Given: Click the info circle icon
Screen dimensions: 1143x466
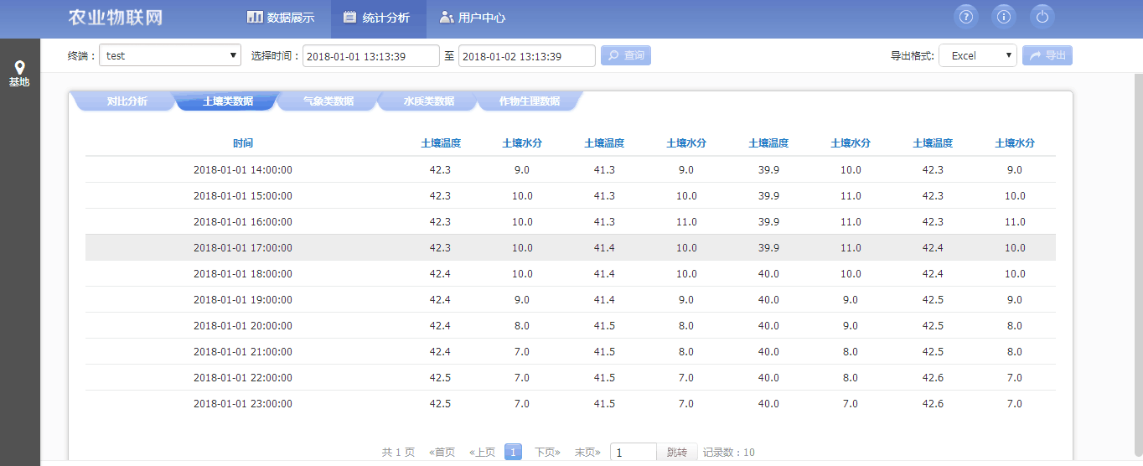Looking at the screenshot, I should point(1004,17).
